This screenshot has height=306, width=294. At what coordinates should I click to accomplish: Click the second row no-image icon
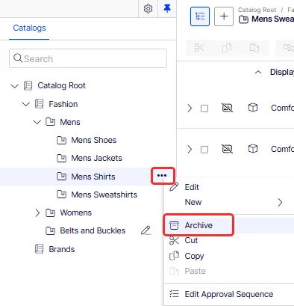coord(227,149)
